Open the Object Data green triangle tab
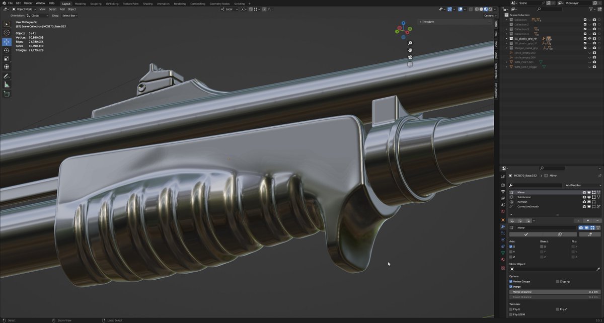Image resolution: width=604 pixels, height=323 pixels. click(x=503, y=253)
